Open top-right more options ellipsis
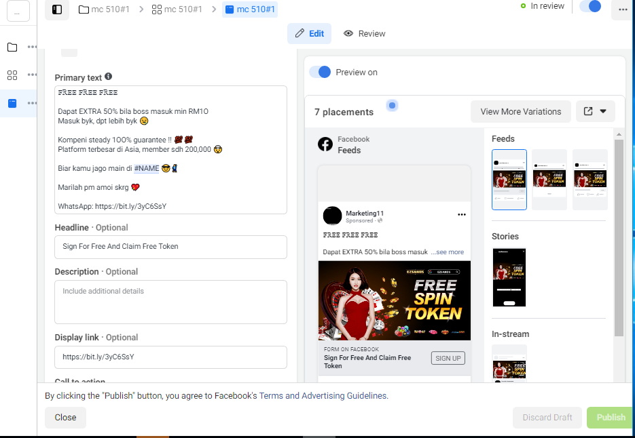 pyautogui.click(x=623, y=9)
